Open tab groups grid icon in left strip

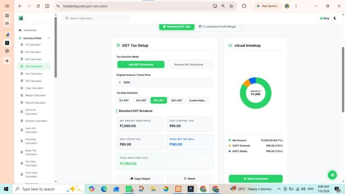7,16
